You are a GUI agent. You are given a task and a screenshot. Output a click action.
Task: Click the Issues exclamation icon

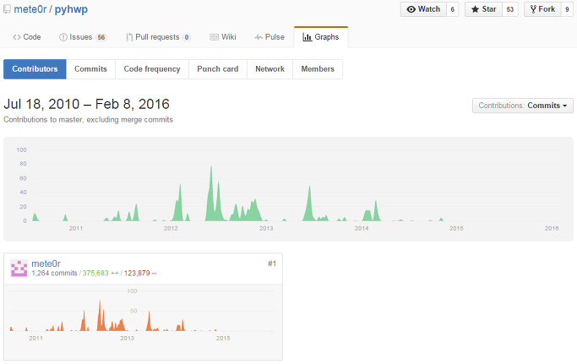pyautogui.click(x=63, y=37)
